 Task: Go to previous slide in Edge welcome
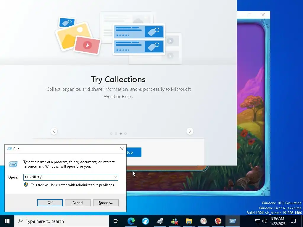[x=54, y=131]
